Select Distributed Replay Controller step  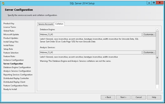tap(16, 78)
